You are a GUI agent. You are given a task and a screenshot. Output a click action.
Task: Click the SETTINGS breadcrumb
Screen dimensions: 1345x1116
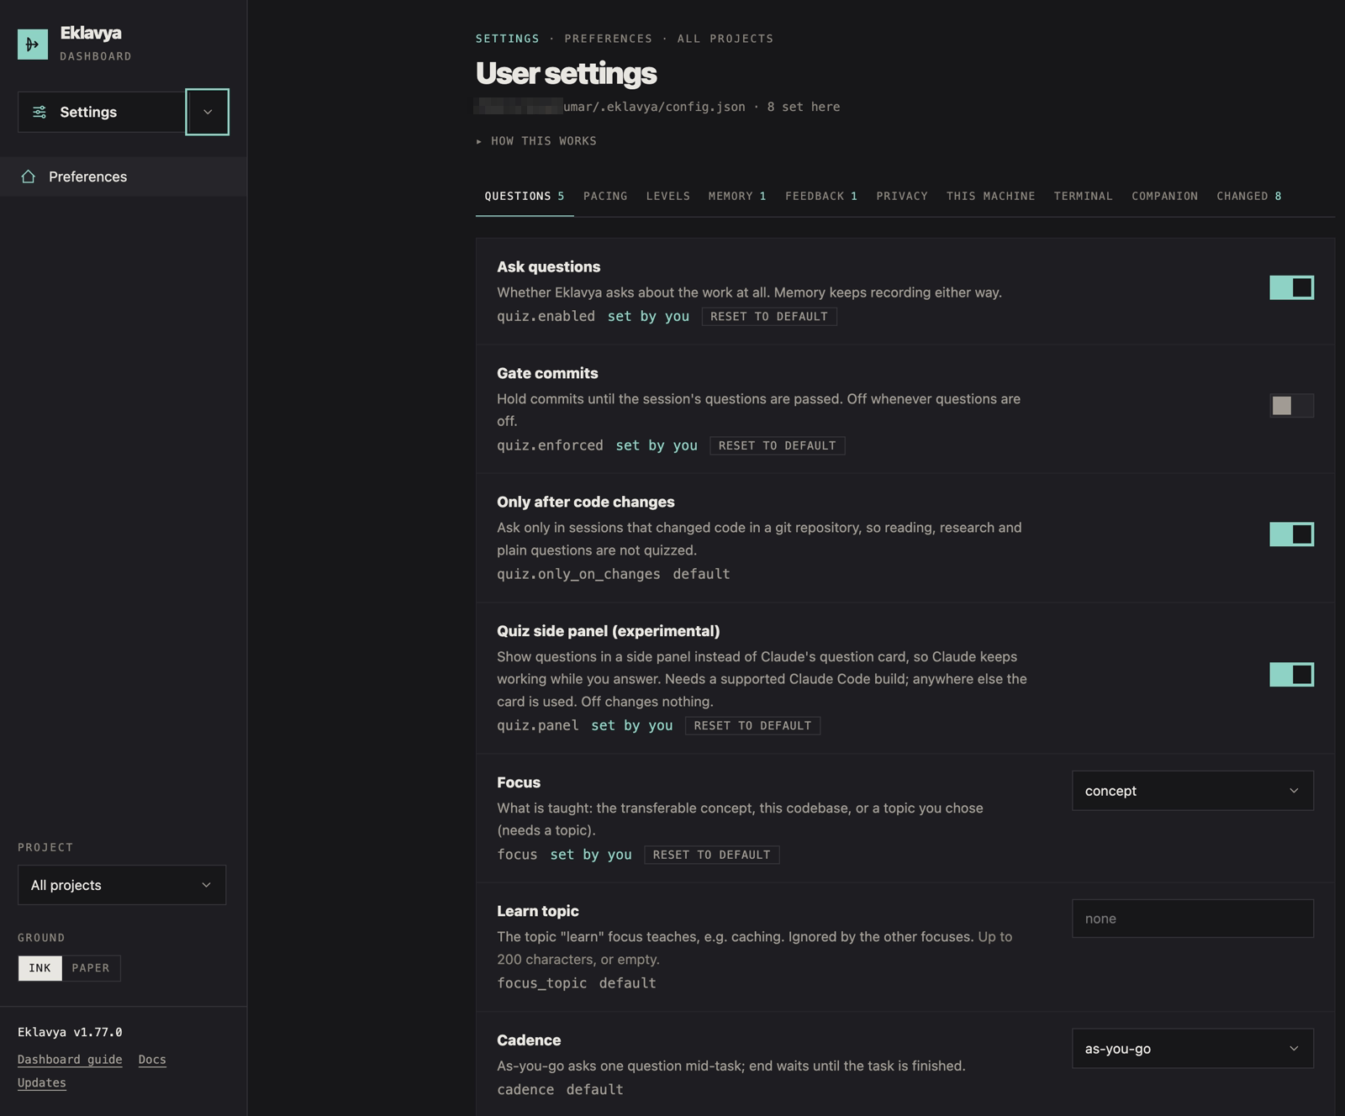click(508, 39)
